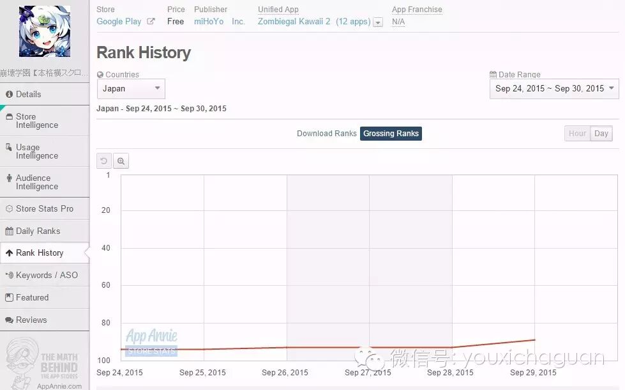Open Zombiegal Kawaii 2 unified app link
The image size is (625, 390).
tap(294, 22)
